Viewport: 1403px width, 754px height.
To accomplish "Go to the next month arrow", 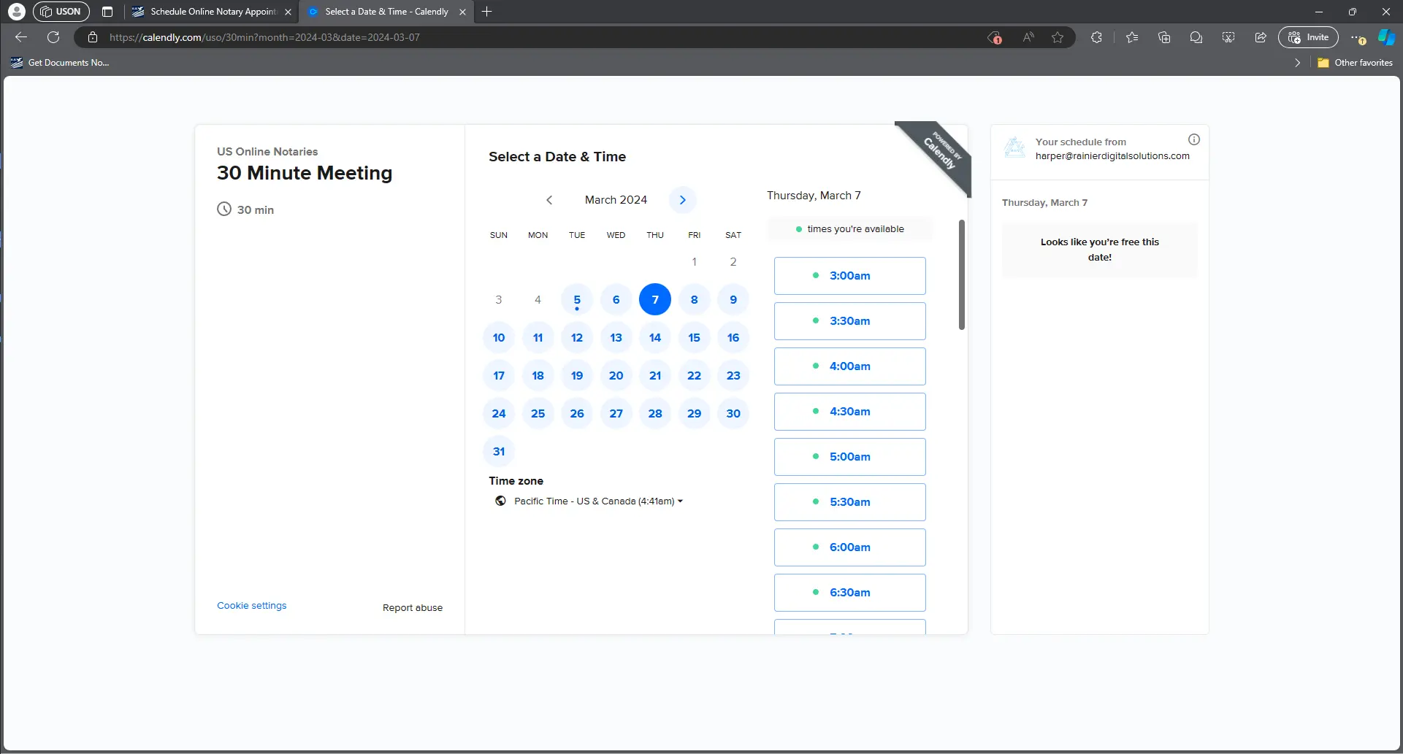I will point(682,200).
